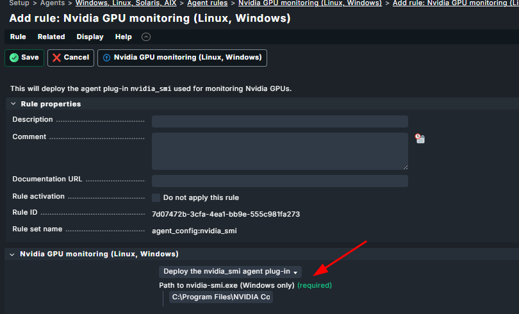Collapse the Nvidia GPU monitoring (Linux, Windows) section
The image size is (519, 314).
click(12, 254)
